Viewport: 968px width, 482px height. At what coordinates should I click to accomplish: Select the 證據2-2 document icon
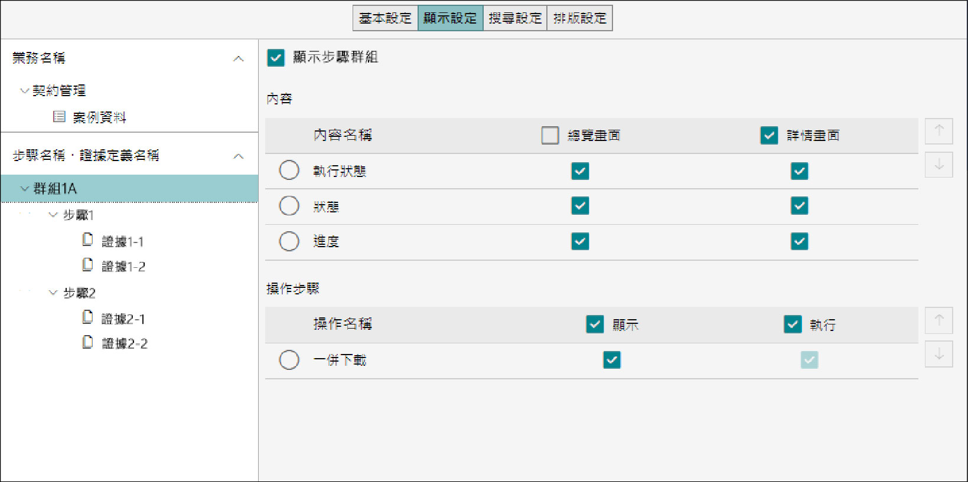(x=87, y=342)
